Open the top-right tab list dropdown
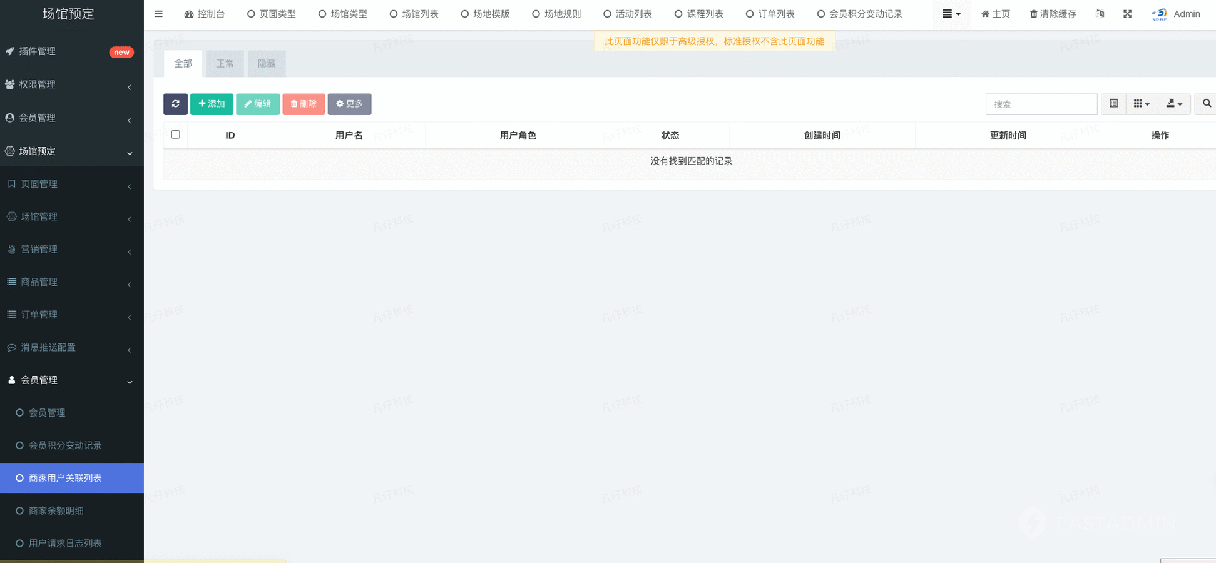Image resolution: width=1216 pixels, height=563 pixels. click(x=951, y=14)
